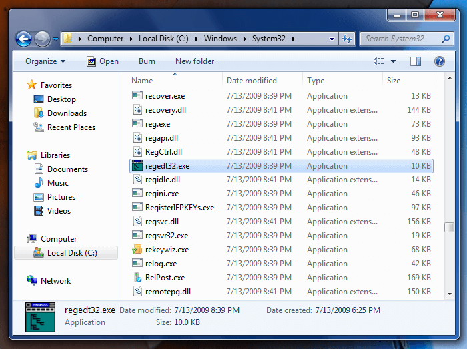Click scrollbar down arrow in file list
The image size is (467, 349).
(450, 294)
